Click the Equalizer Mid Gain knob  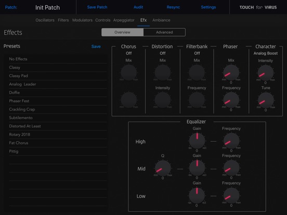click(197, 168)
